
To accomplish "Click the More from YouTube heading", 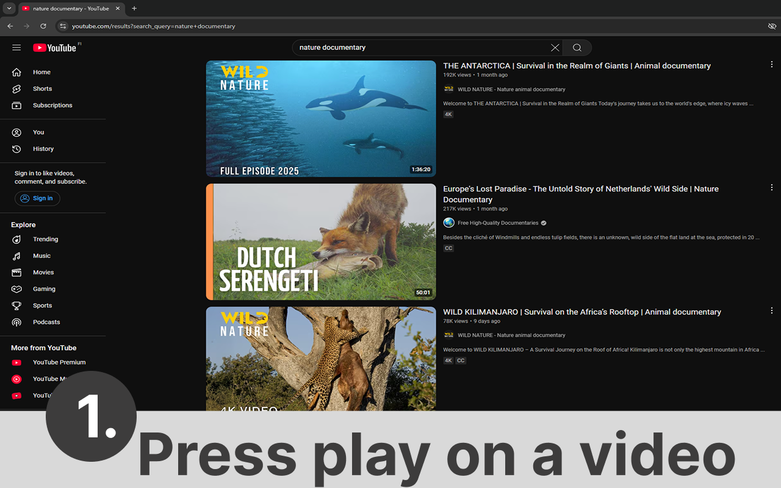I will pyautogui.click(x=43, y=348).
